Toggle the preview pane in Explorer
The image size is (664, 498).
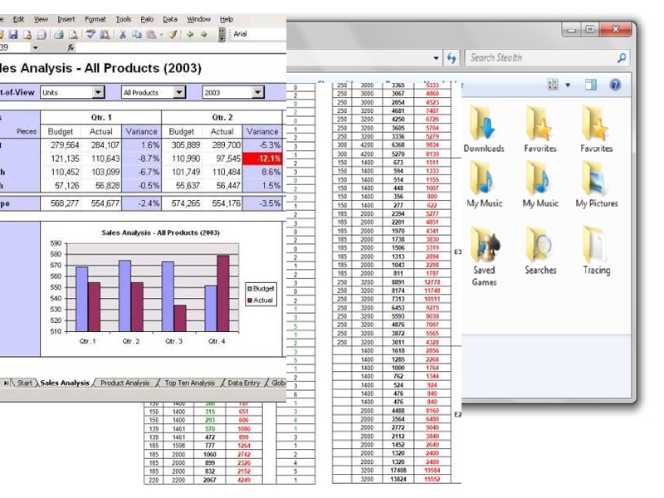591,85
